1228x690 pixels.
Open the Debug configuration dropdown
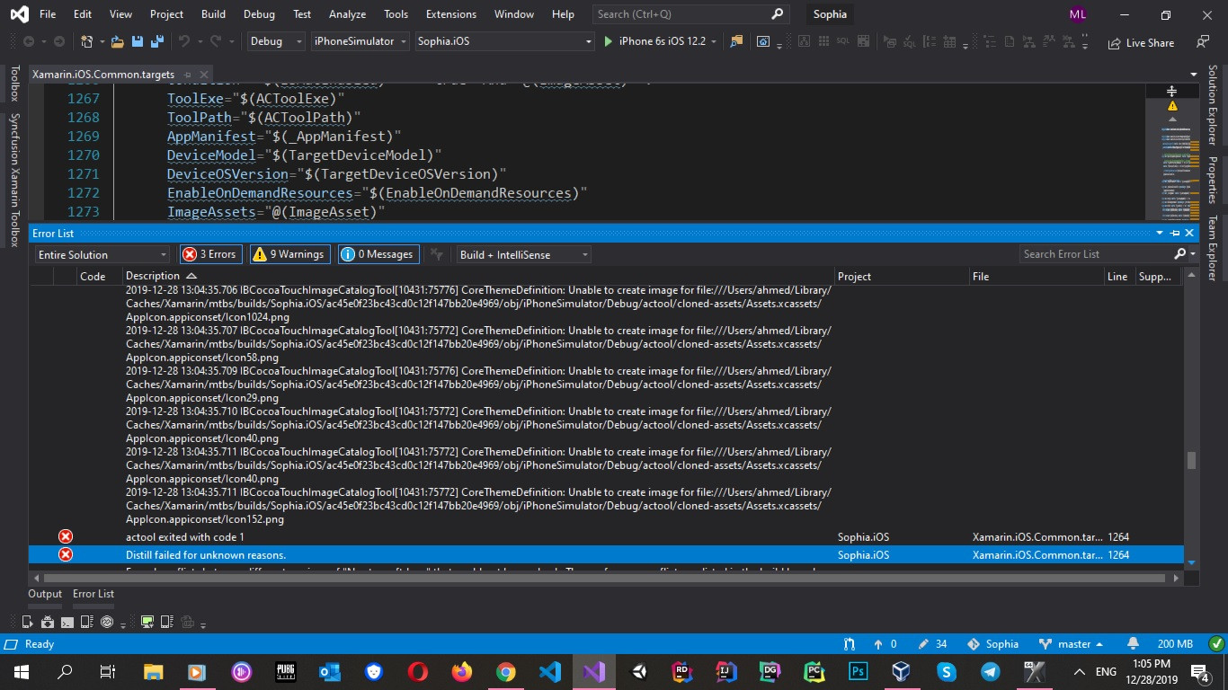(276, 41)
